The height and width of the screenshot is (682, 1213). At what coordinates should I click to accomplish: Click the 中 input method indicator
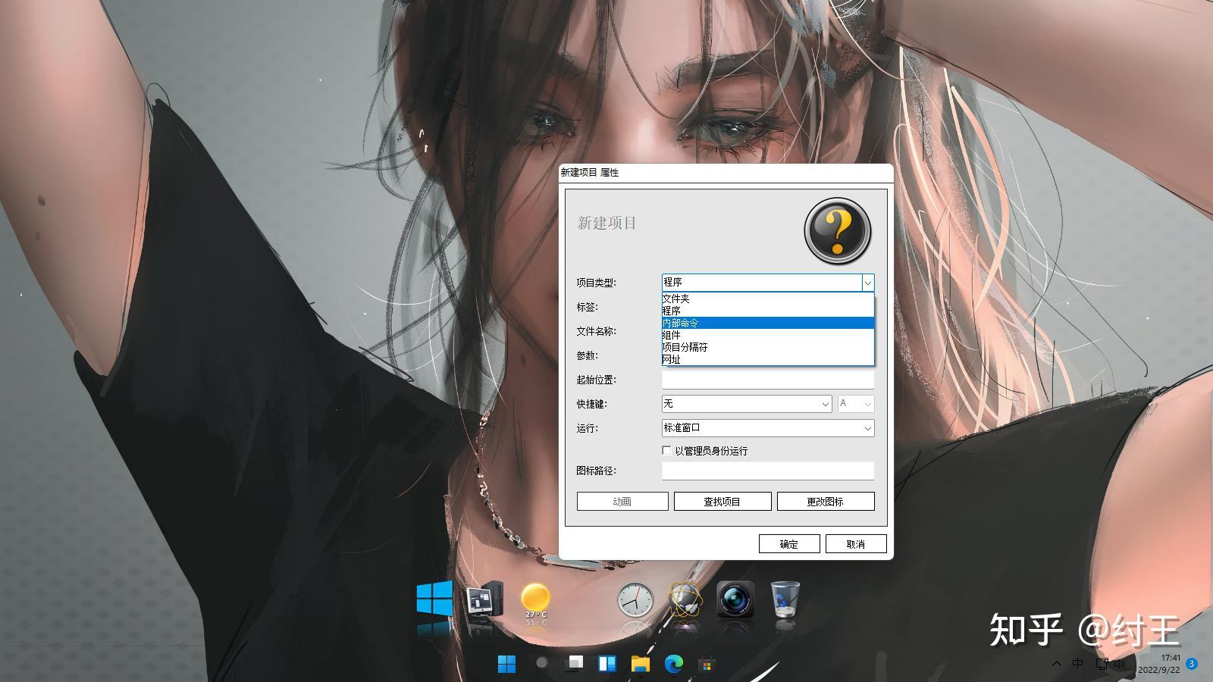click(x=1078, y=664)
